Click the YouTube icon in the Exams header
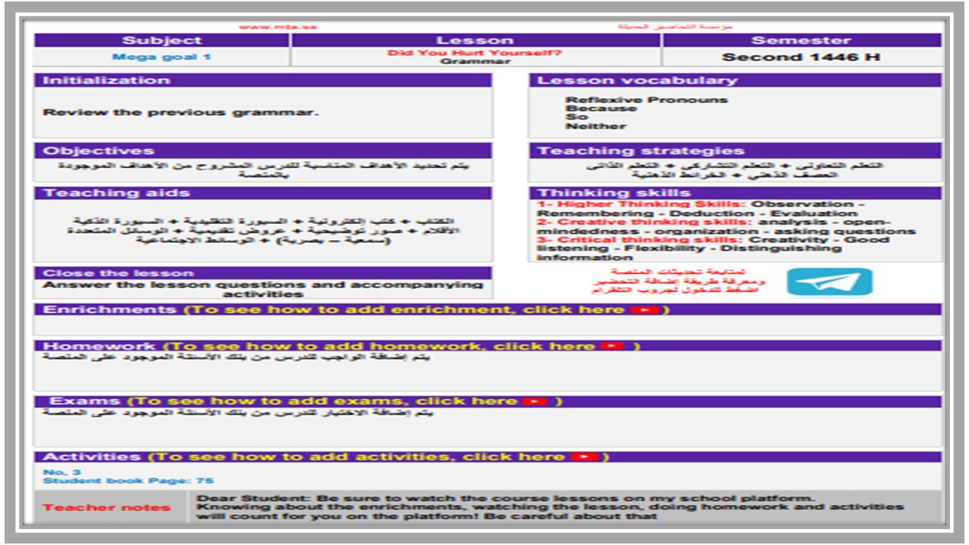This screenshot has width=969, height=545. tap(534, 401)
